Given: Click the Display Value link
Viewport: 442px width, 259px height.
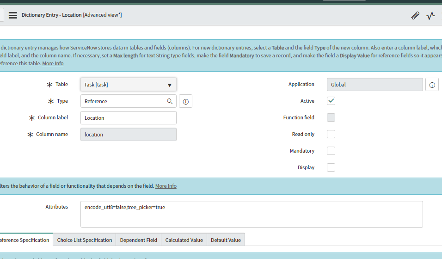Looking at the screenshot, I should coord(355,55).
